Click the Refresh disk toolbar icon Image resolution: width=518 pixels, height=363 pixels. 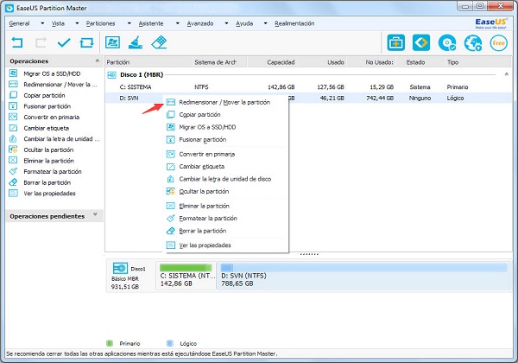[x=86, y=42]
